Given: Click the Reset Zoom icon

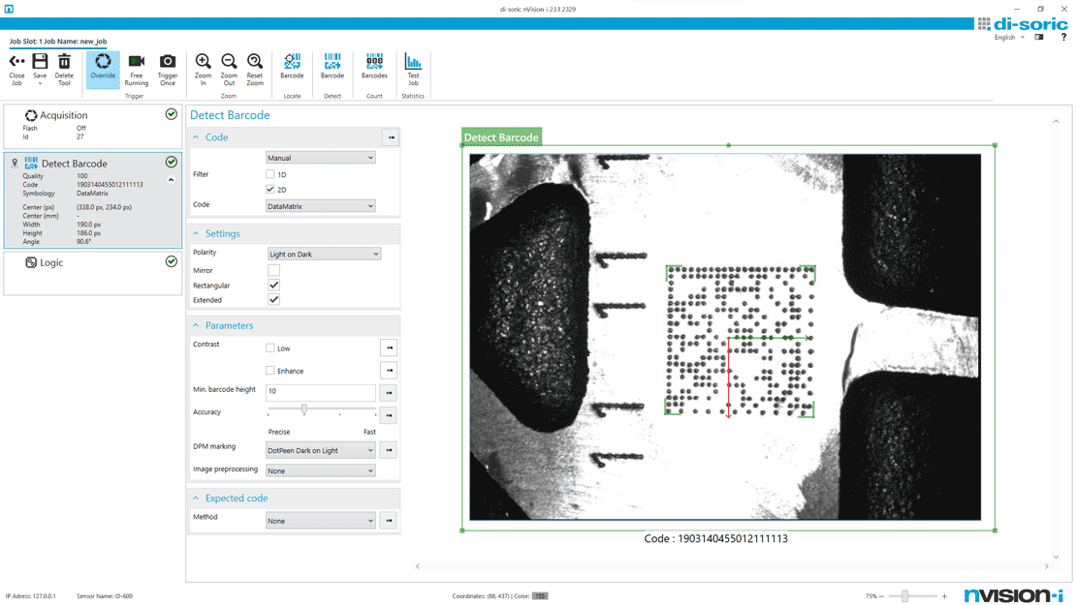Looking at the screenshot, I should pos(254,62).
